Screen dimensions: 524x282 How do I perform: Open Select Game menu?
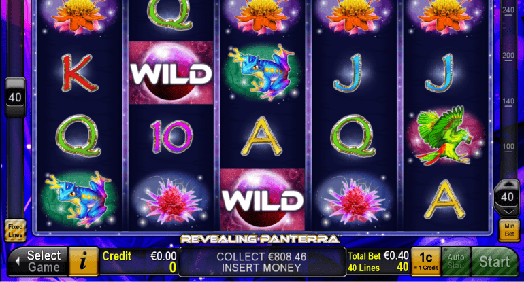pyautogui.click(x=38, y=262)
